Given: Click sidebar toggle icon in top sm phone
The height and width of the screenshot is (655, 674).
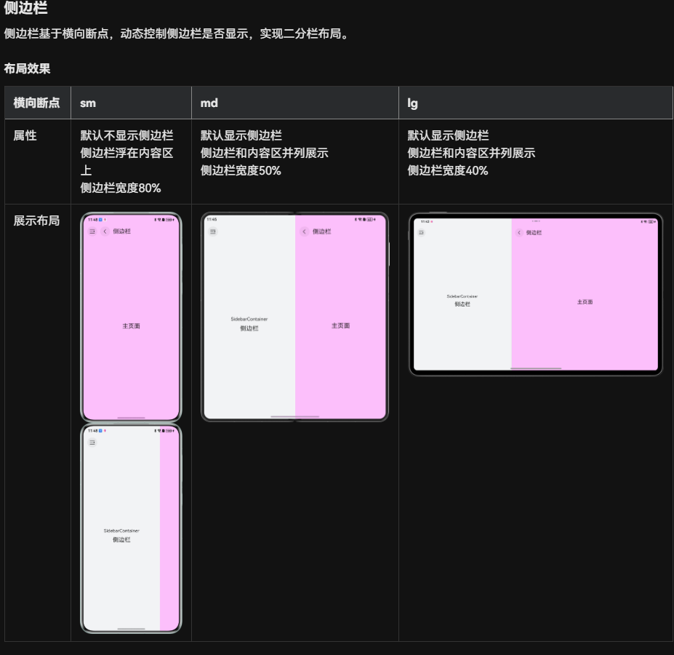Looking at the screenshot, I should pyautogui.click(x=92, y=231).
